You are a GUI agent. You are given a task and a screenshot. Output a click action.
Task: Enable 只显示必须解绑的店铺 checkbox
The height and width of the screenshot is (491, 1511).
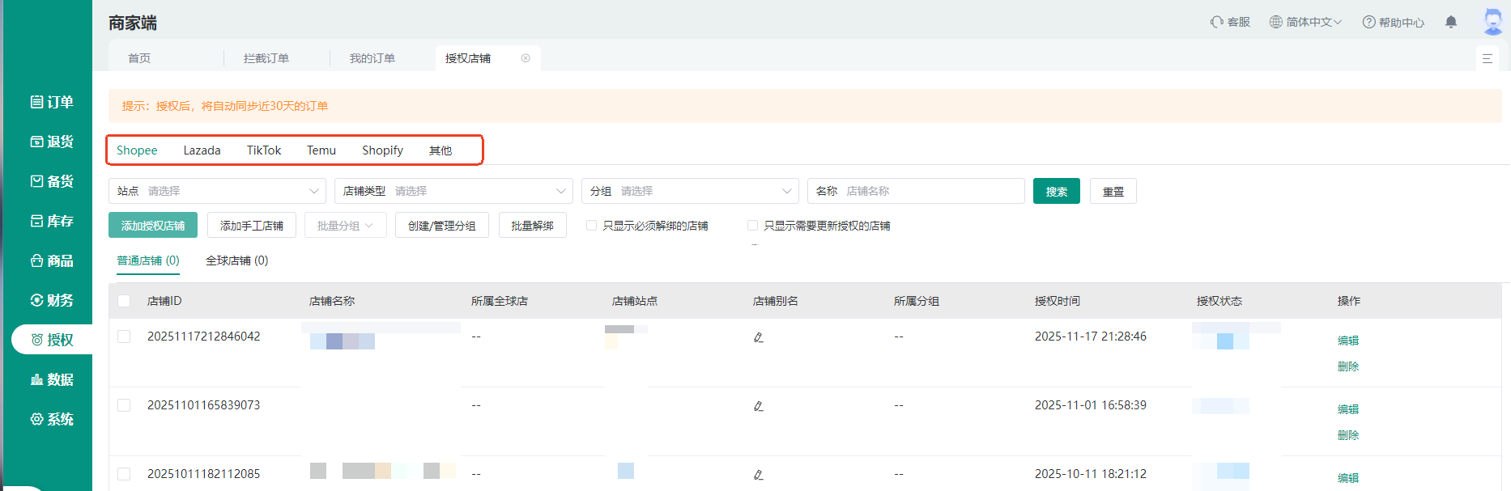coord(592,226)
